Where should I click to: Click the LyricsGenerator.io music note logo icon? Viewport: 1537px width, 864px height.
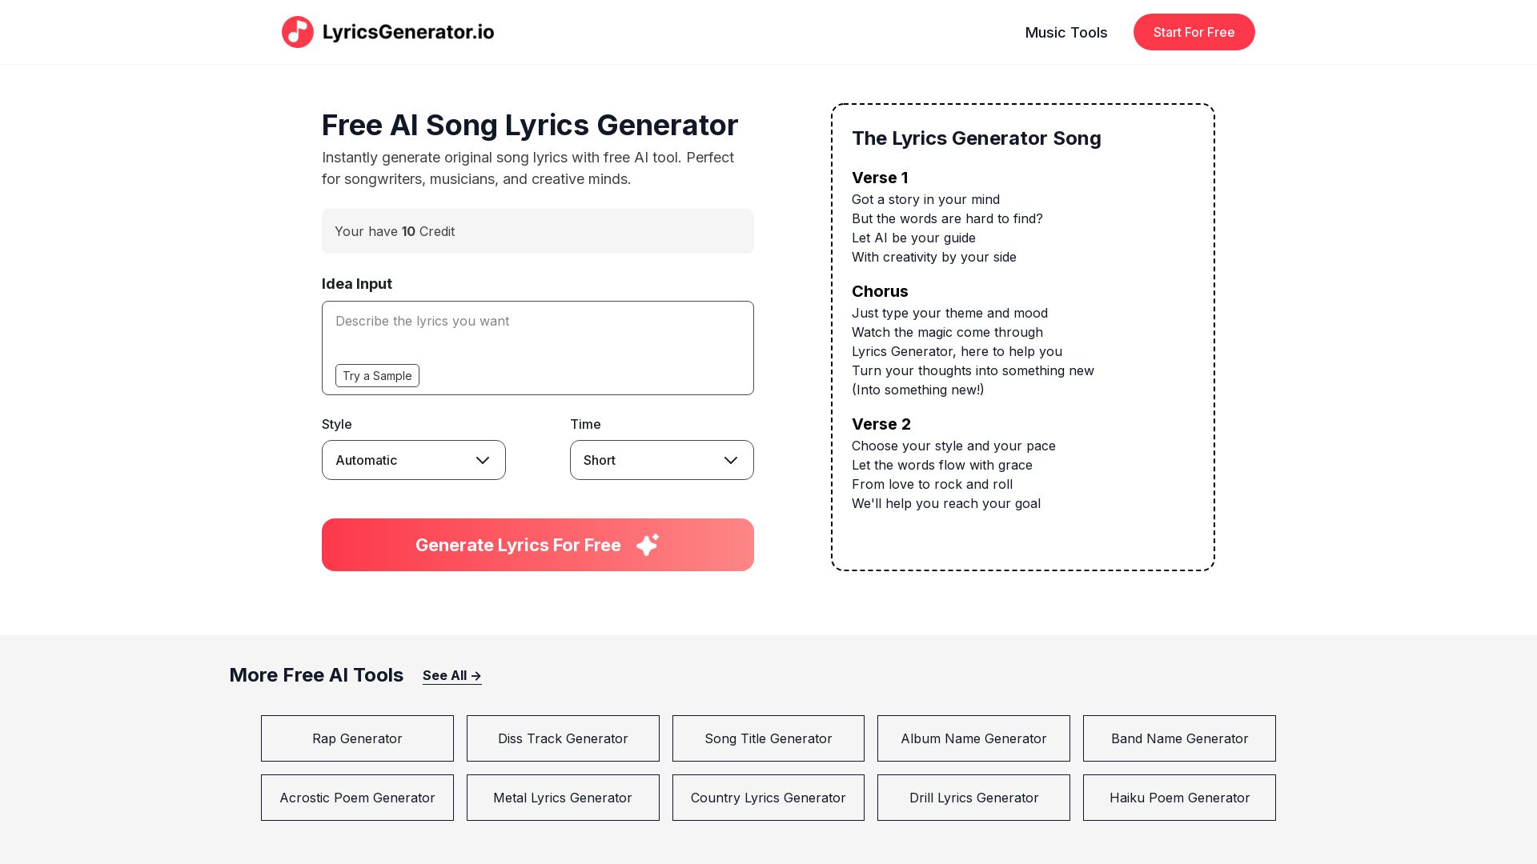point(298,32)
